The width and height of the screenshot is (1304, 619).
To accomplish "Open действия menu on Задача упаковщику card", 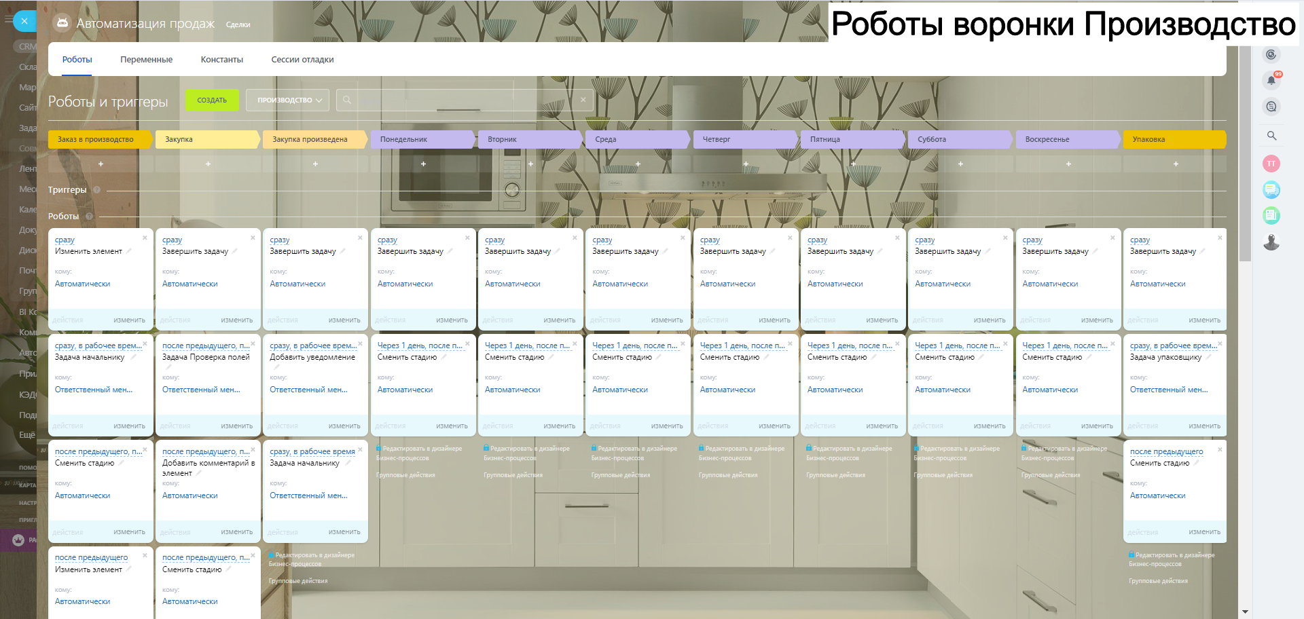I will pos(1143,426).
